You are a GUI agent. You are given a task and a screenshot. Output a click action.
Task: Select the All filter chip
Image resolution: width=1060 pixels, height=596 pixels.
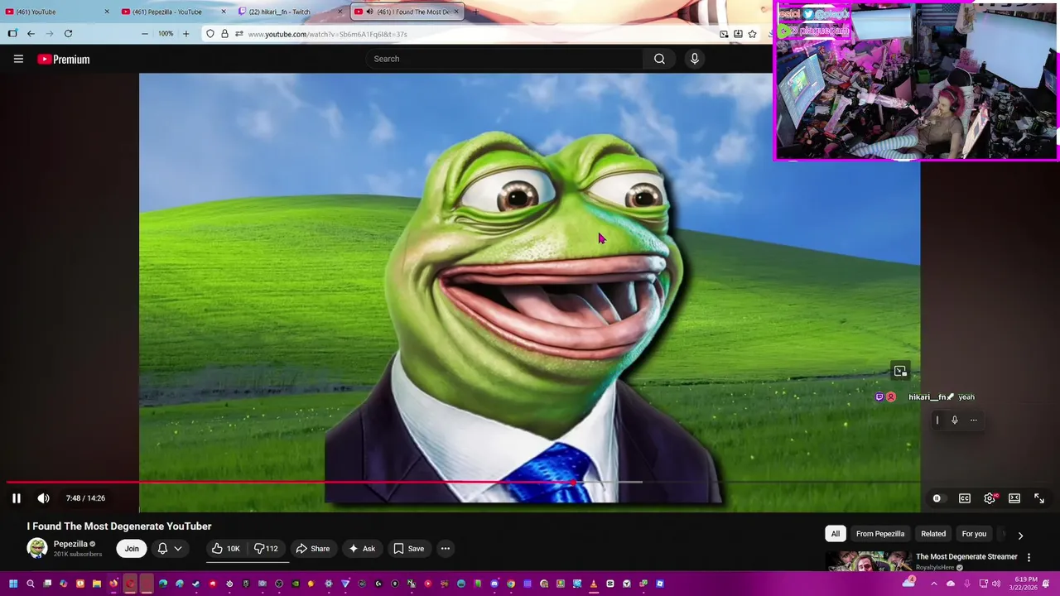(x=836, y=534)
